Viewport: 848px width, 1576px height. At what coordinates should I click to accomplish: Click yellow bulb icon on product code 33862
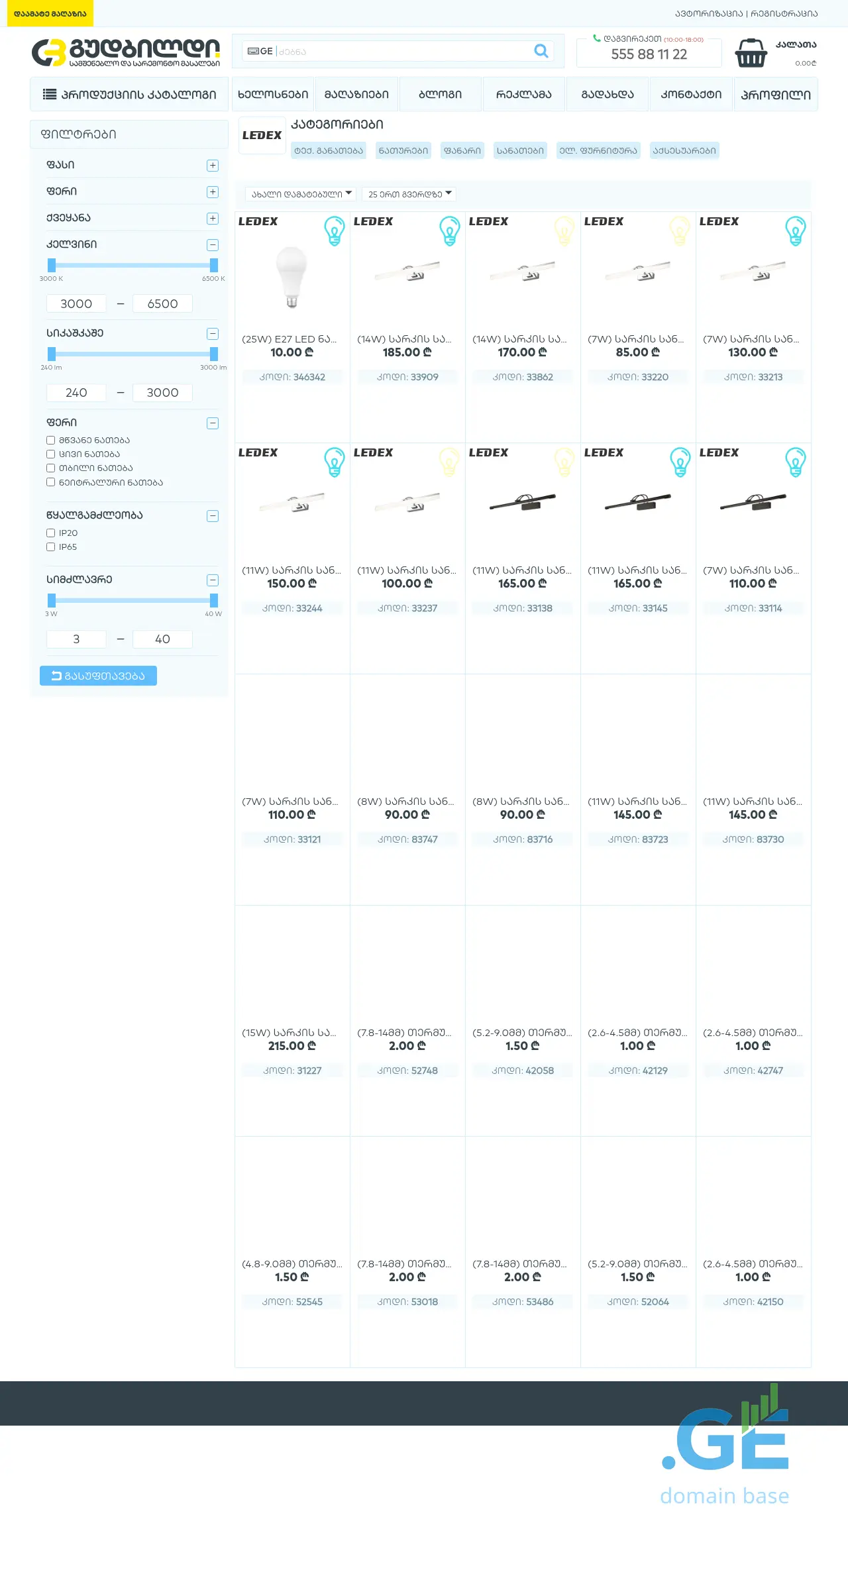[x=564, y=231]
